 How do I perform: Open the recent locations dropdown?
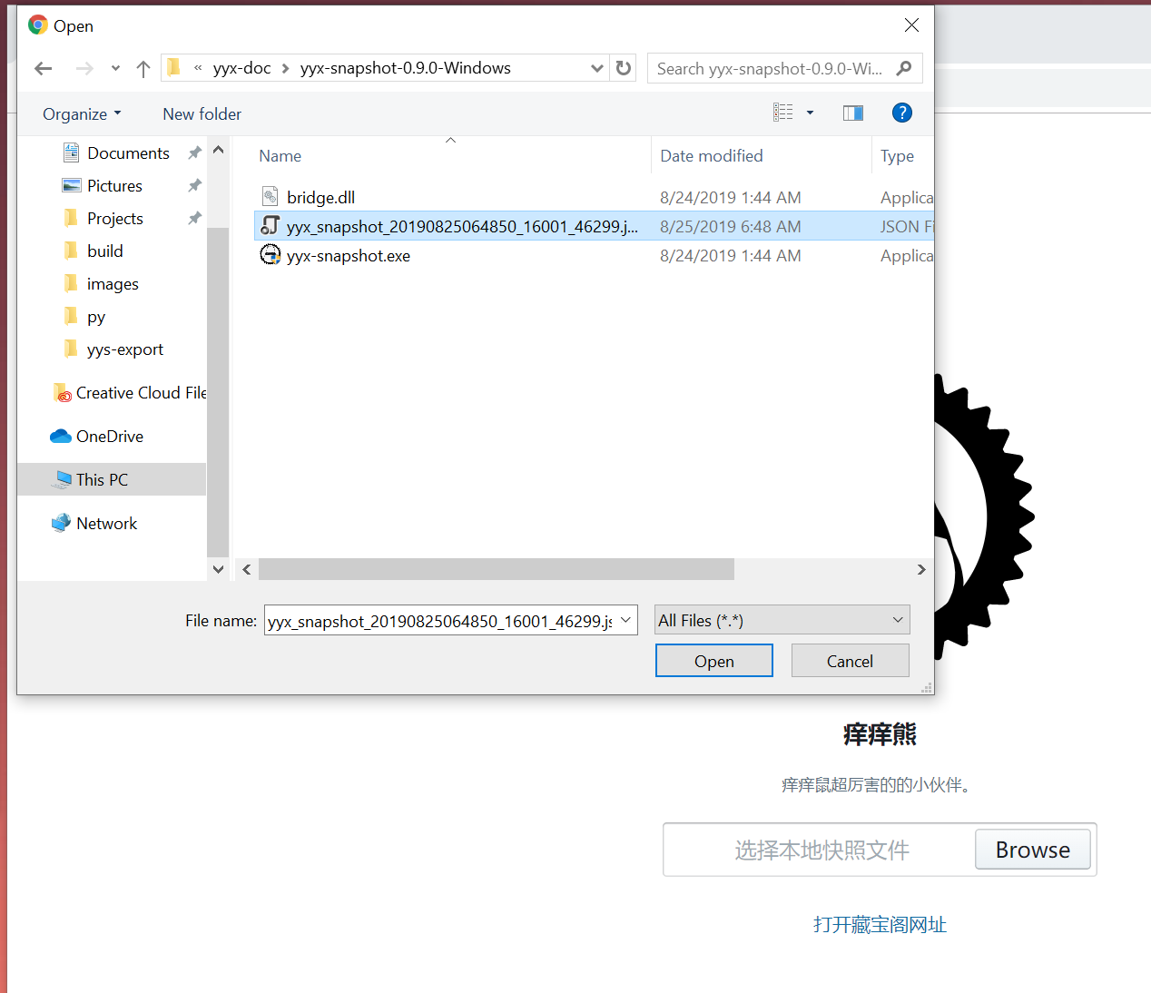(115, 69)
